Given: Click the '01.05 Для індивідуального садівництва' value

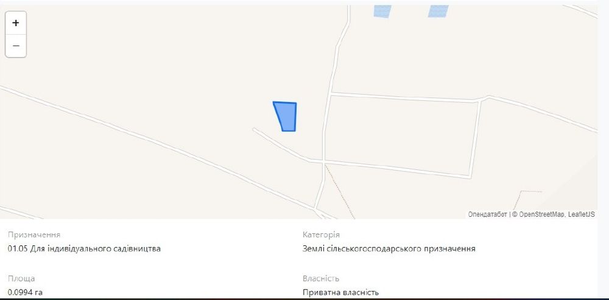Looking at the screenshot, I should click(84, 248).
